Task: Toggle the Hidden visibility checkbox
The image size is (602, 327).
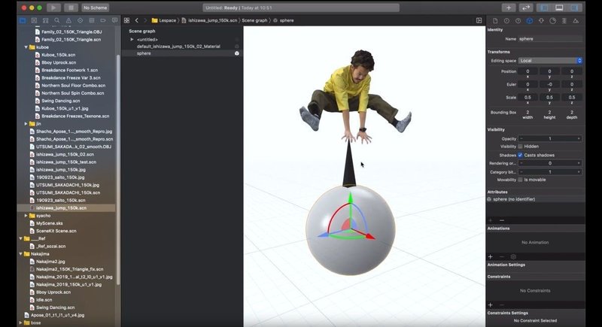Action: (x=520, y=147)
